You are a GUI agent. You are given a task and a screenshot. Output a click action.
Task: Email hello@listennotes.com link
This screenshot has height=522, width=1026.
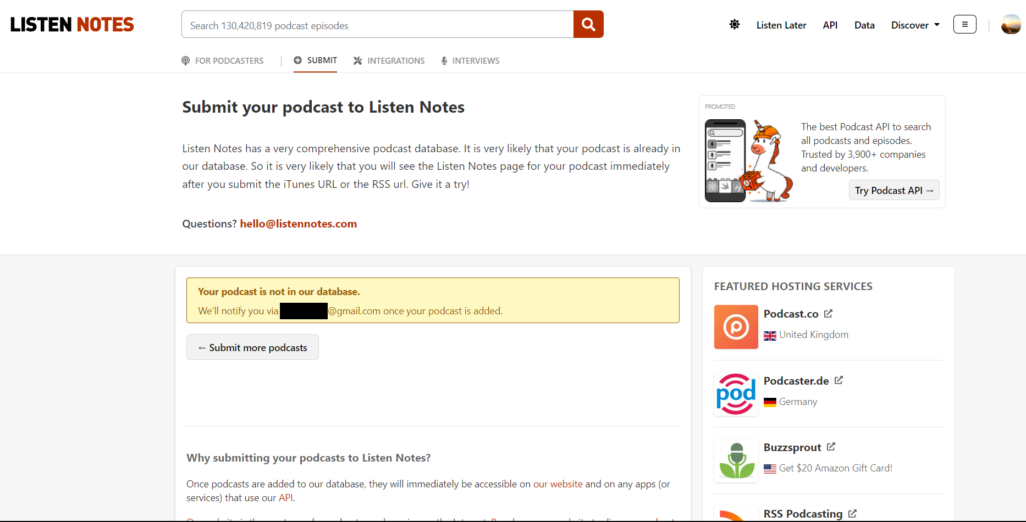tap(299, 224)
